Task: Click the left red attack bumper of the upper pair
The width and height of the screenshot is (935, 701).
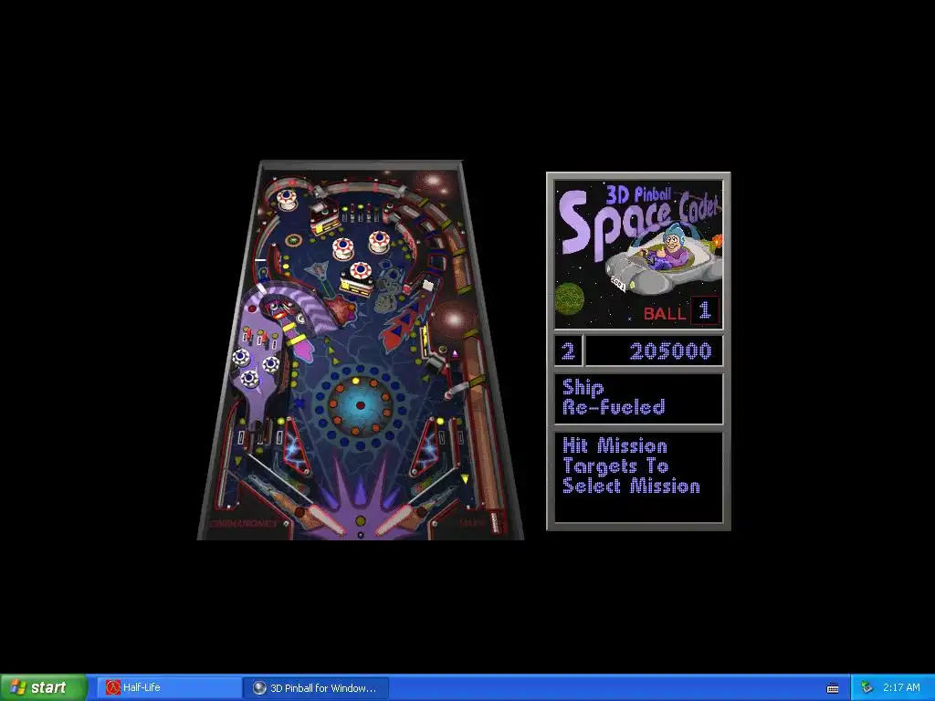Action: (343, 247)
